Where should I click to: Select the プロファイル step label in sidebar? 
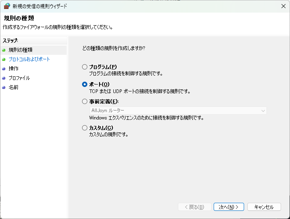(x=19, y=78)
